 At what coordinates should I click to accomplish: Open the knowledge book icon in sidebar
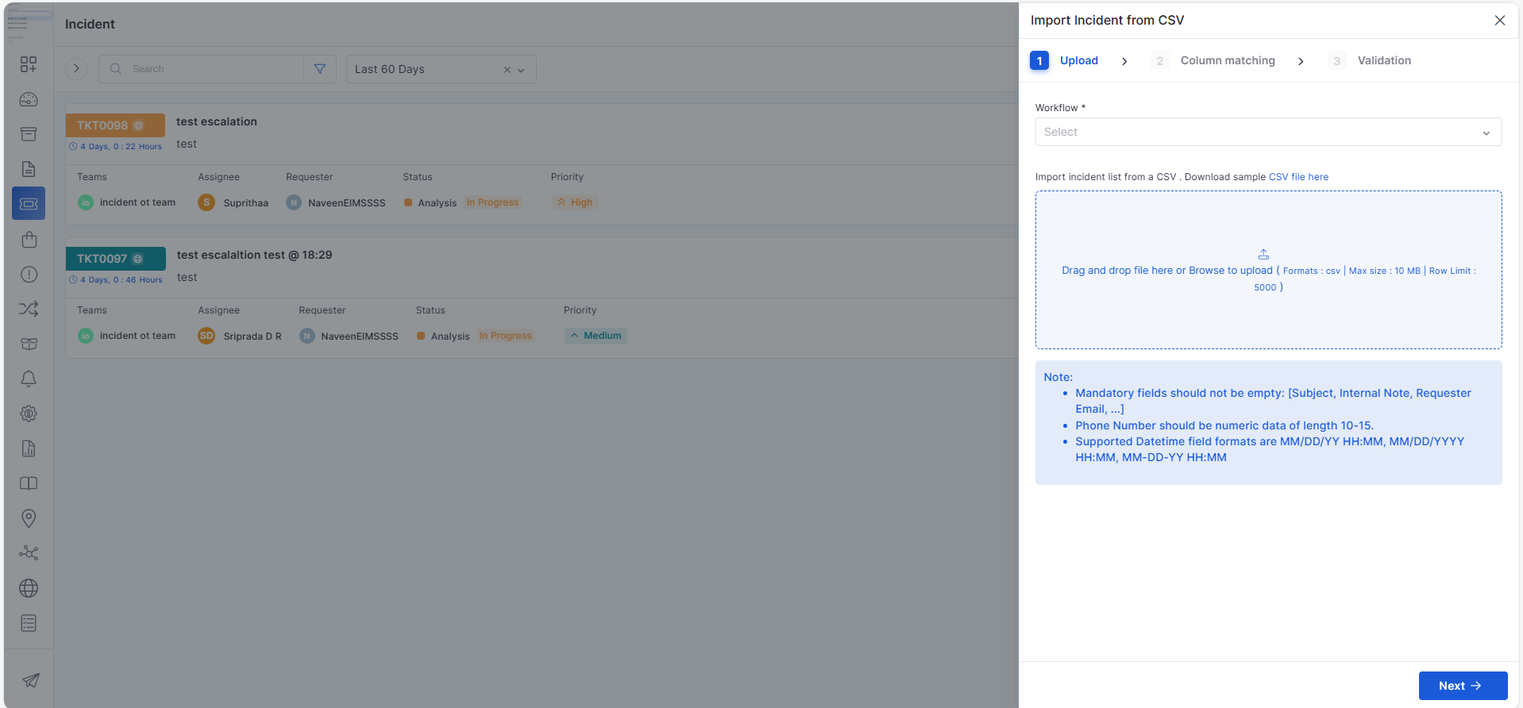pos(29,483)
